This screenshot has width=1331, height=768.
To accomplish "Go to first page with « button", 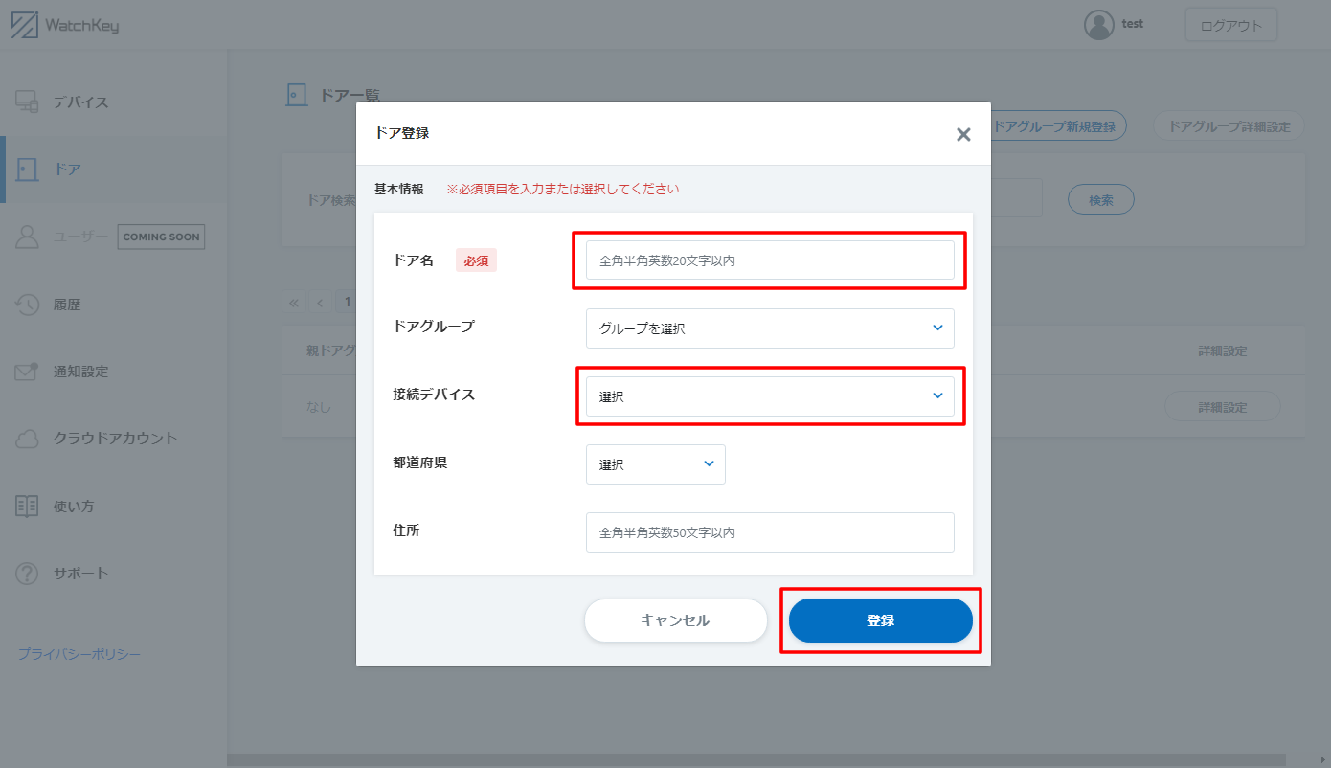I will (x=293, y=303).
